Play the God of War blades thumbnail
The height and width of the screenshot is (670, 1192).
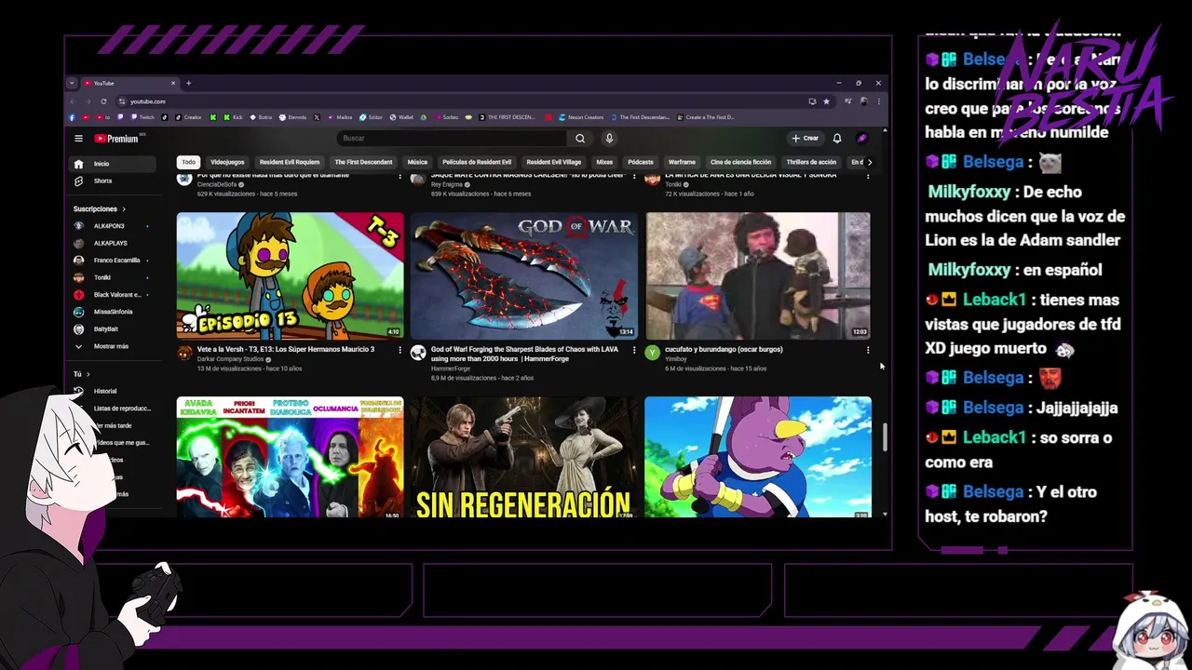524,276
